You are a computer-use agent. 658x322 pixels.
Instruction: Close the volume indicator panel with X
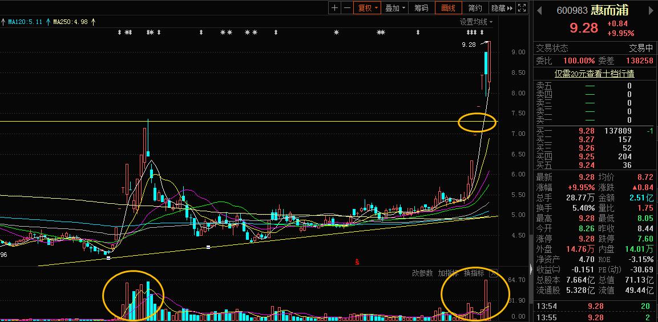[x=493, y=273]
